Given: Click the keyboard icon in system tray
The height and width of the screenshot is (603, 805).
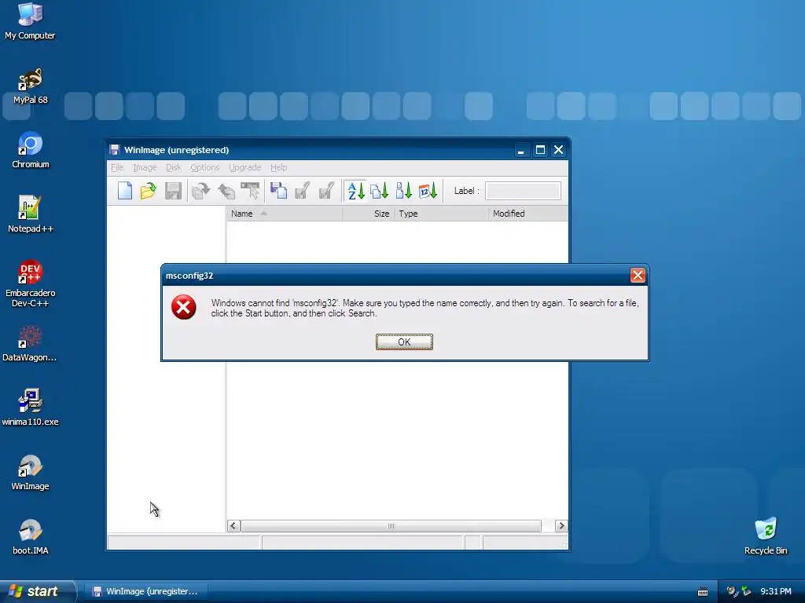Looking at the screenshot, I should click(x=703, y=592).
